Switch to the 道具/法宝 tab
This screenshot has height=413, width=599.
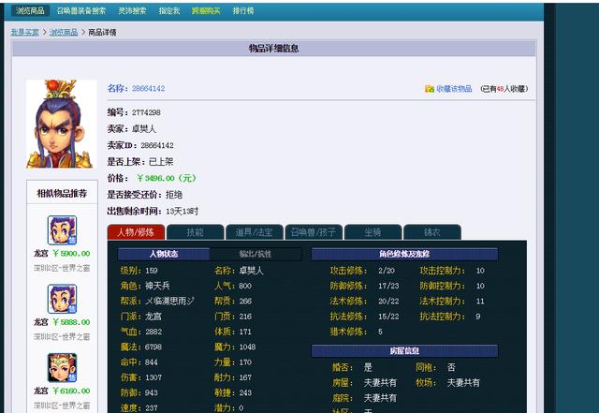tap(255, 232)
